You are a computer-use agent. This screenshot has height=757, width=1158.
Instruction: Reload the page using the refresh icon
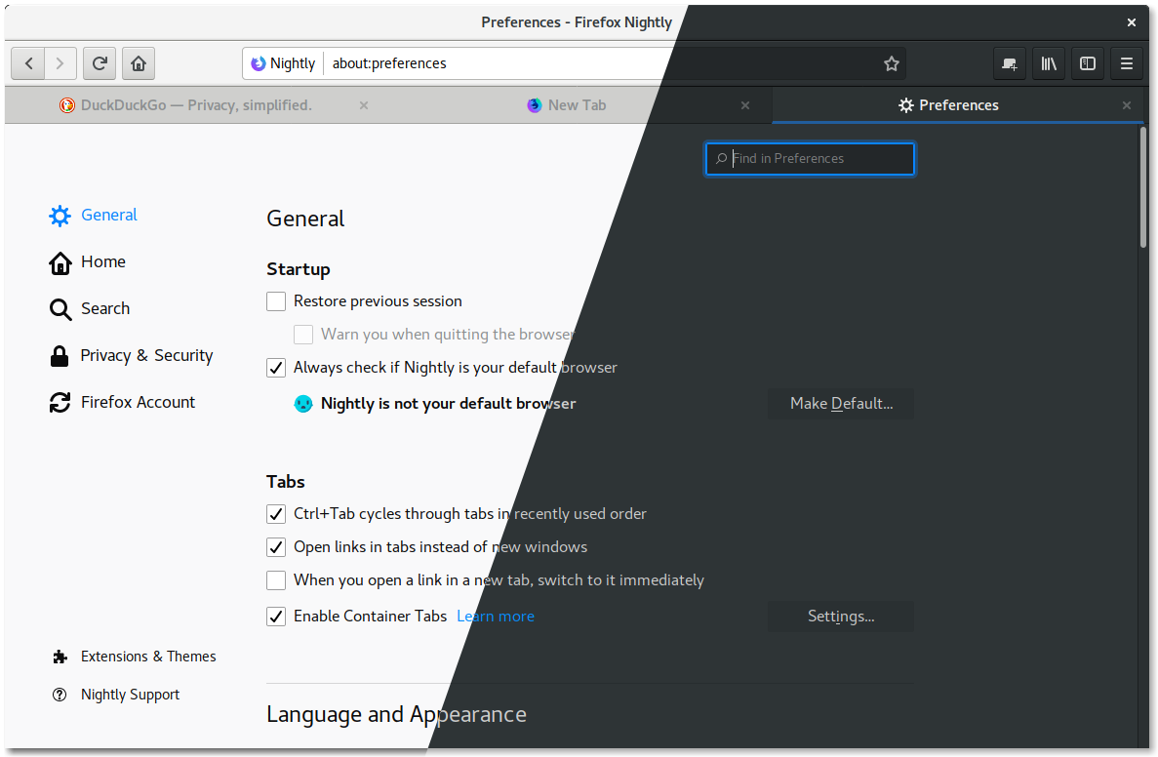(99, 63)
